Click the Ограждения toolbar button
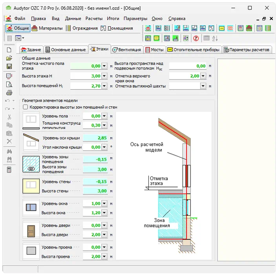 (x=82, y=28)
